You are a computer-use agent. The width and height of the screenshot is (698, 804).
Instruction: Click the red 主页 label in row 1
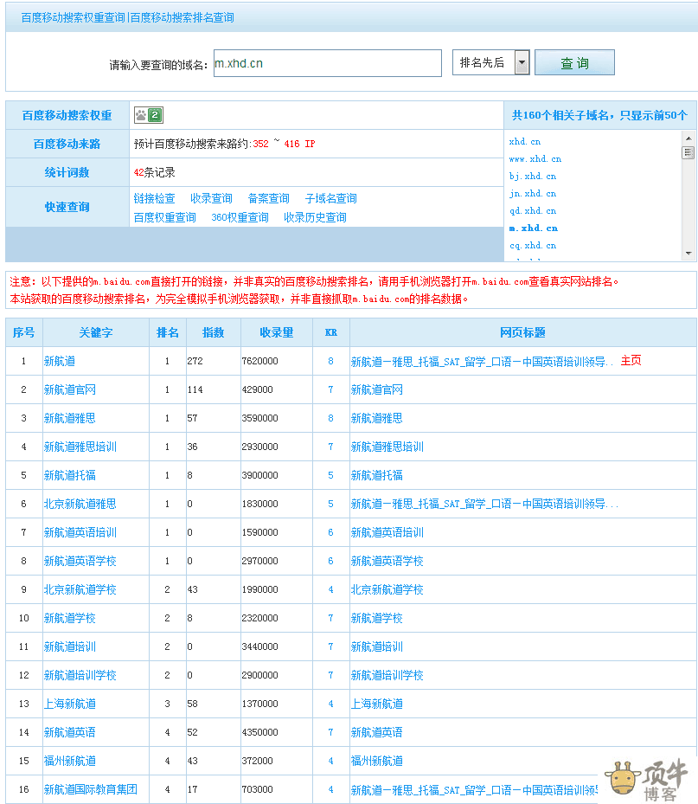(631, 361)
